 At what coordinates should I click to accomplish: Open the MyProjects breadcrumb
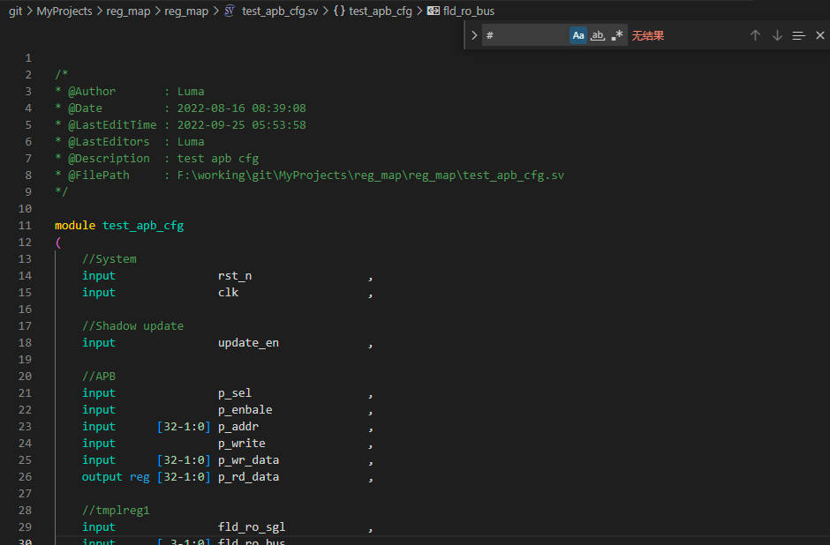64,11
